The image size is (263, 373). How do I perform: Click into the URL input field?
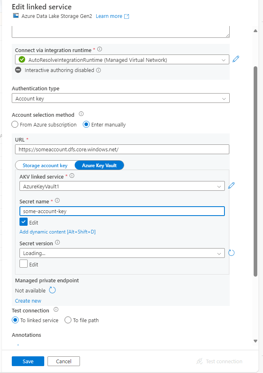click(x=122, y=149)
